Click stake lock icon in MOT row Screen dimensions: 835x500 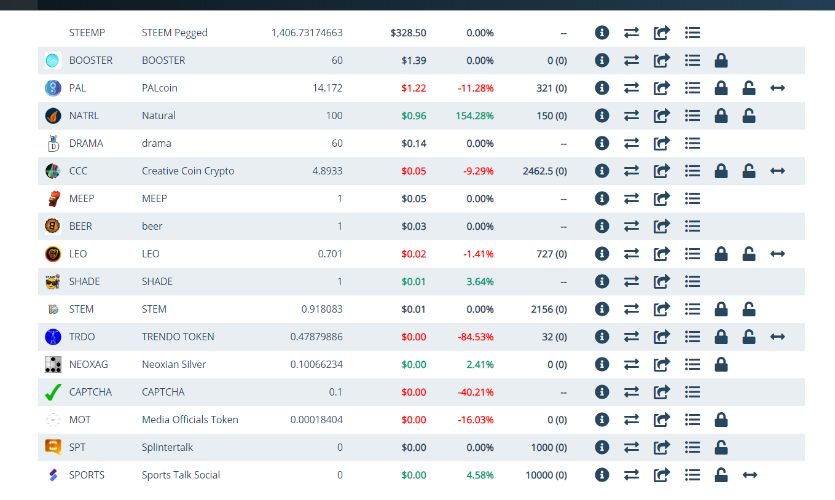coord(721,420)
